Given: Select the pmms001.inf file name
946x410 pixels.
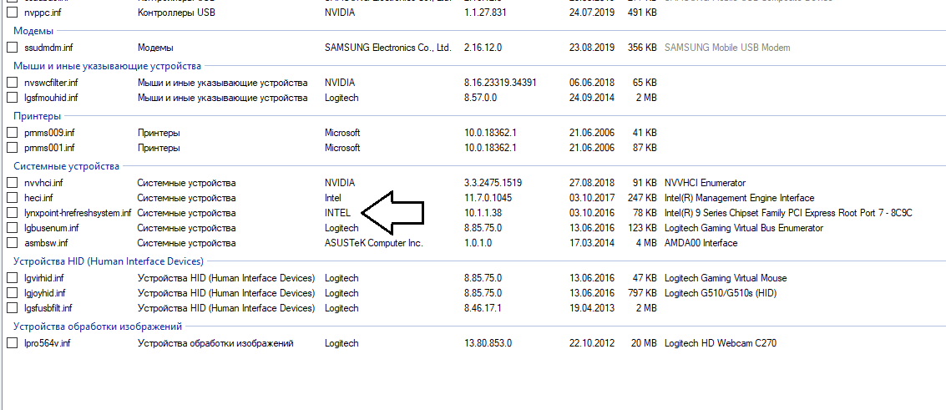Looking at the screenshot, I should point(49,148).
